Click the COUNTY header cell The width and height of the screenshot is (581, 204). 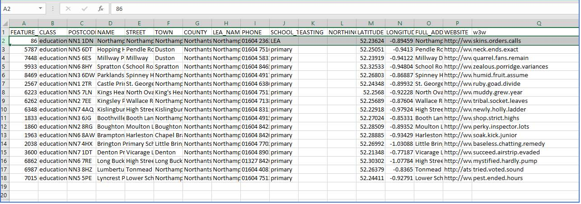[x=197, y=32]
